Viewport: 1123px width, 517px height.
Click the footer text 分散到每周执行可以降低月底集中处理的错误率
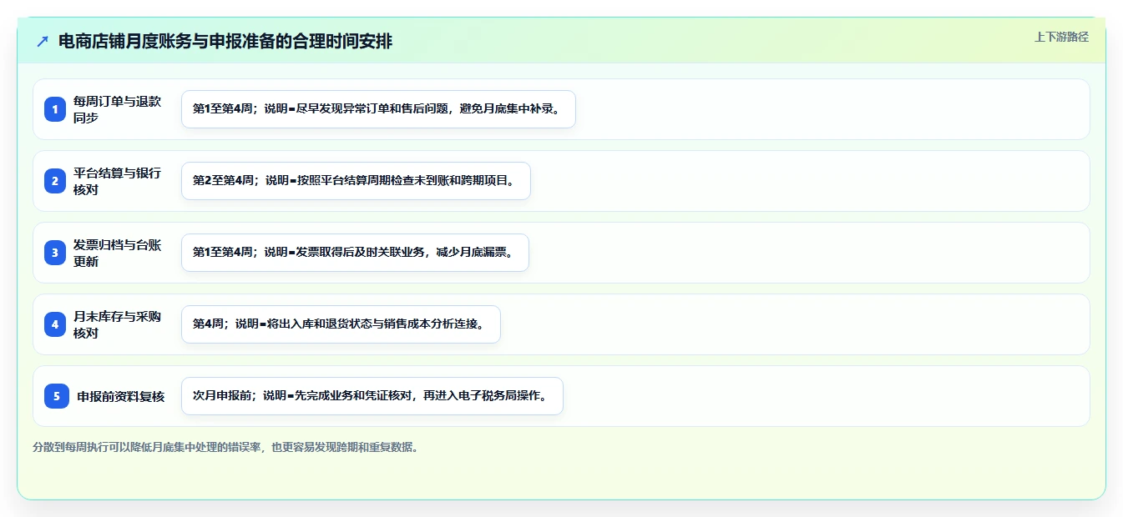pyautogui.click(x=225, y=447)
